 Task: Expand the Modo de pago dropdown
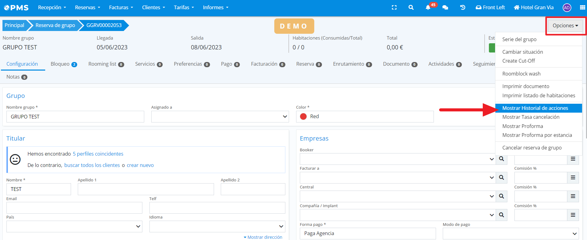[x=510, y=234]
